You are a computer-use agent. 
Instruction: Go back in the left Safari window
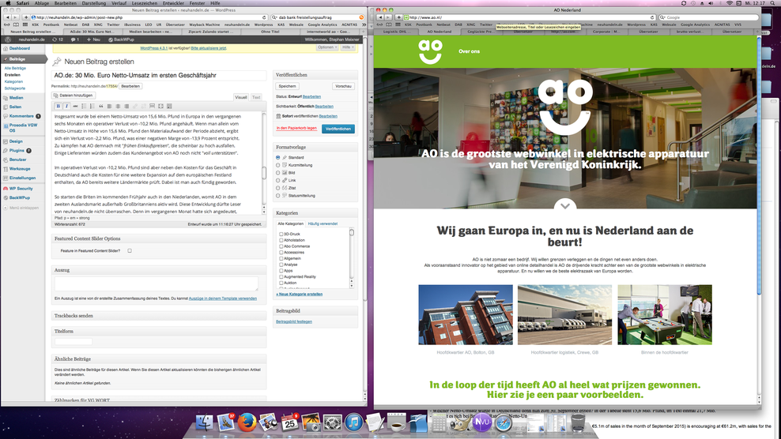coord(7,17)
